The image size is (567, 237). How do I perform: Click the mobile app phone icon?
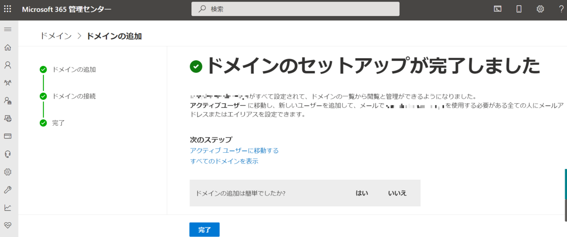pos(519,9)
